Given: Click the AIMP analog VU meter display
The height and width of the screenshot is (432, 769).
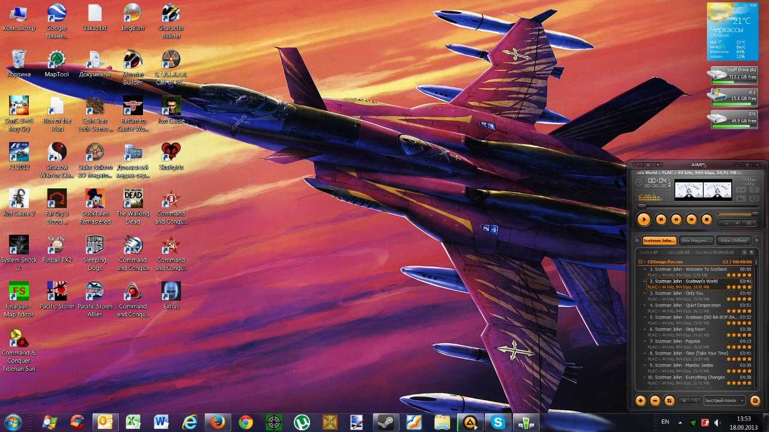Looking at the screenshot, I should 703,190.
